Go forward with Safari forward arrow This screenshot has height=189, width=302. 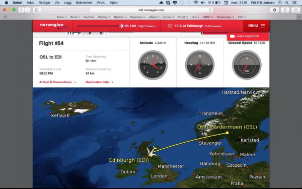coord(27,10)
